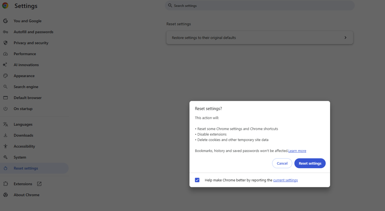This screenshot has height=211, width=385.
Task: Click the Reset settings section heading
Action: click(179, 24)
